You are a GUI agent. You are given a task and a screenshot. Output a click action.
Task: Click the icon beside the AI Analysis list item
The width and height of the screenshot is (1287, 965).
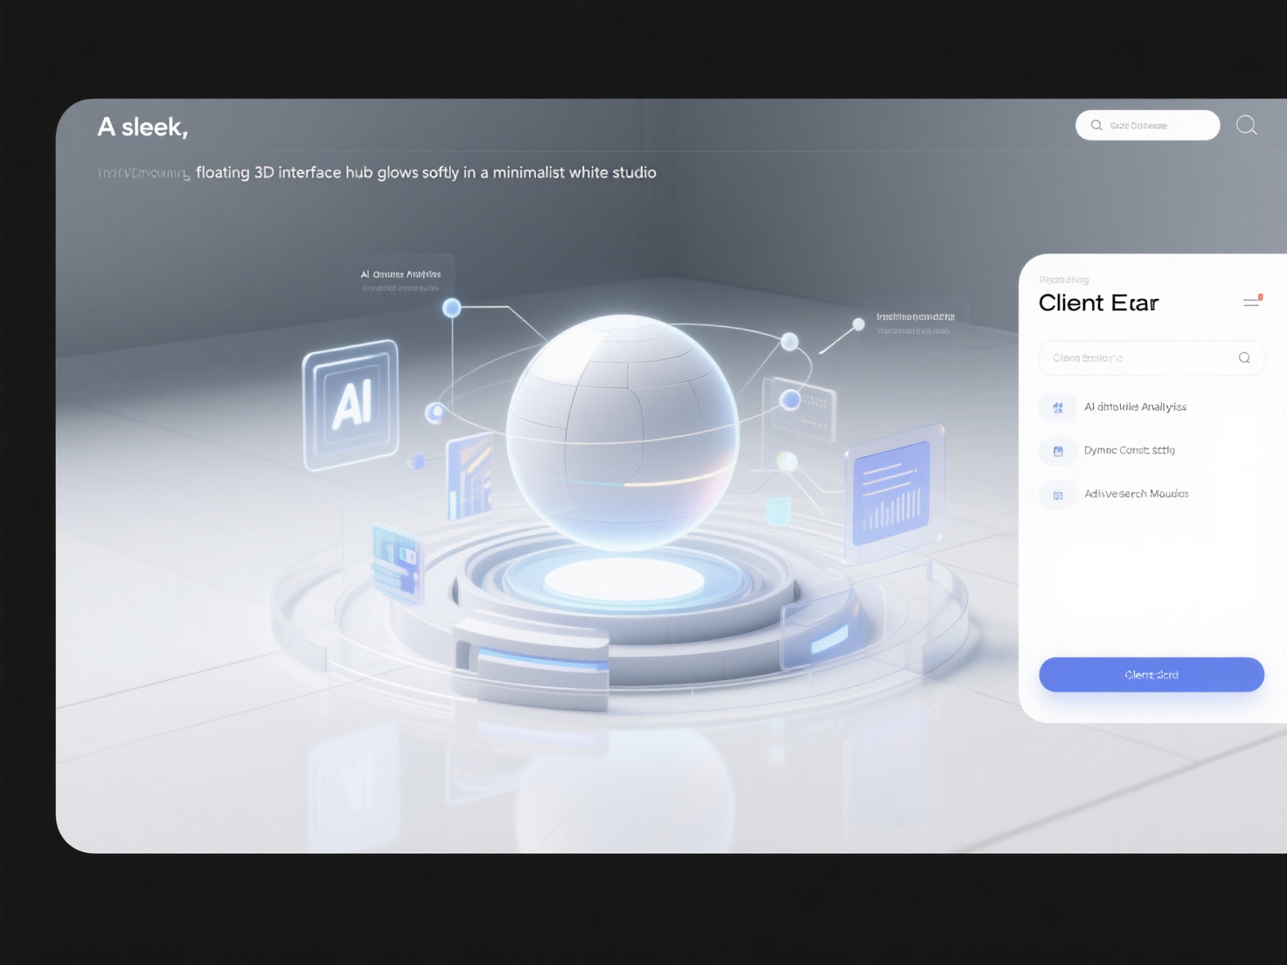click(x=1058, y=407)
